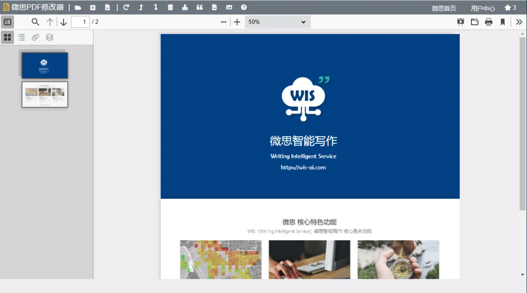Show thumbnails view in sidebar

click(x=7, y=37)
